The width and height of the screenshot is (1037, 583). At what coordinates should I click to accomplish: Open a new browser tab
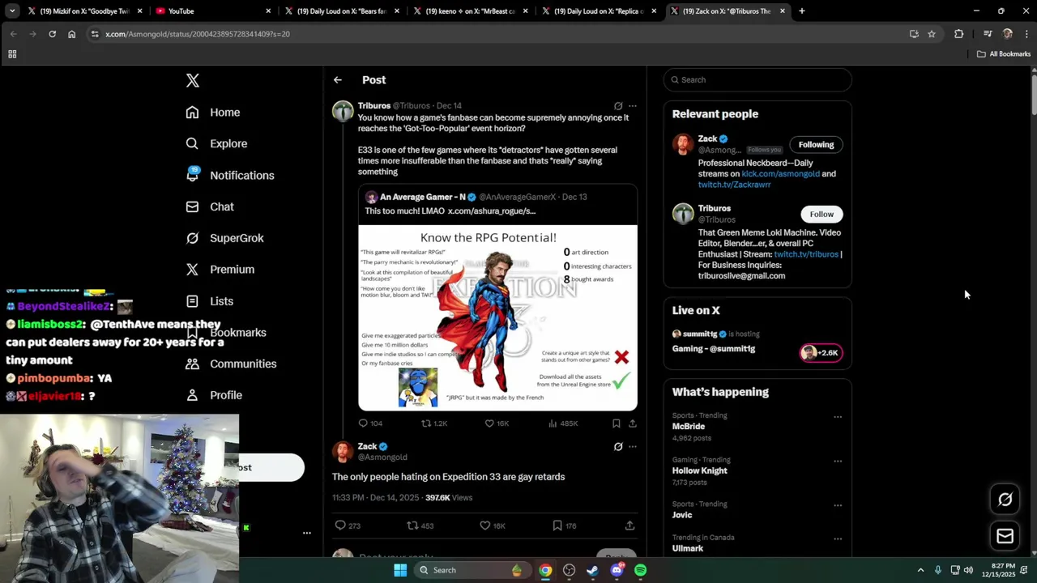(802, 11)
